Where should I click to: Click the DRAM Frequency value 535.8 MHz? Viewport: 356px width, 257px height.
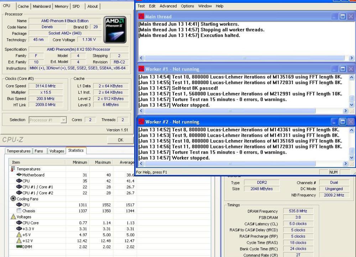(298, 211)
